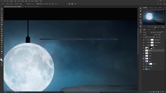166x93 pixels.
Task: Select the Magic Wand tool
Action: [2, 16]
